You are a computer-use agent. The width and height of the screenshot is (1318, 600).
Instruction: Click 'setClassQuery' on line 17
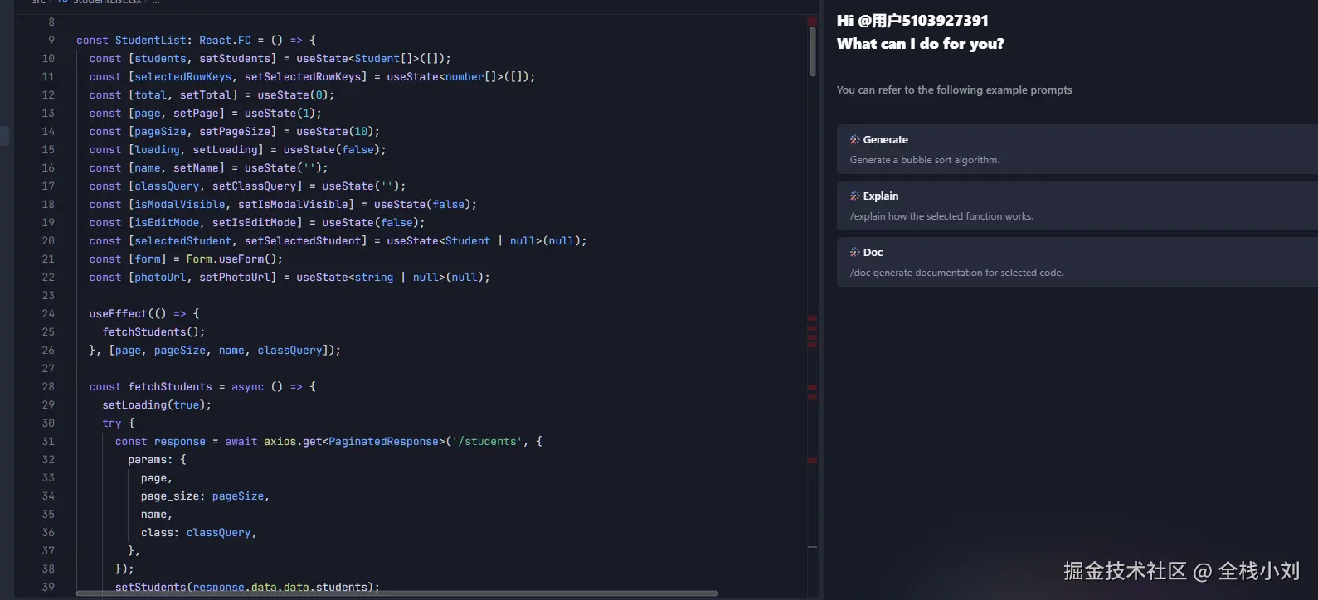click(x=254, y=186)
